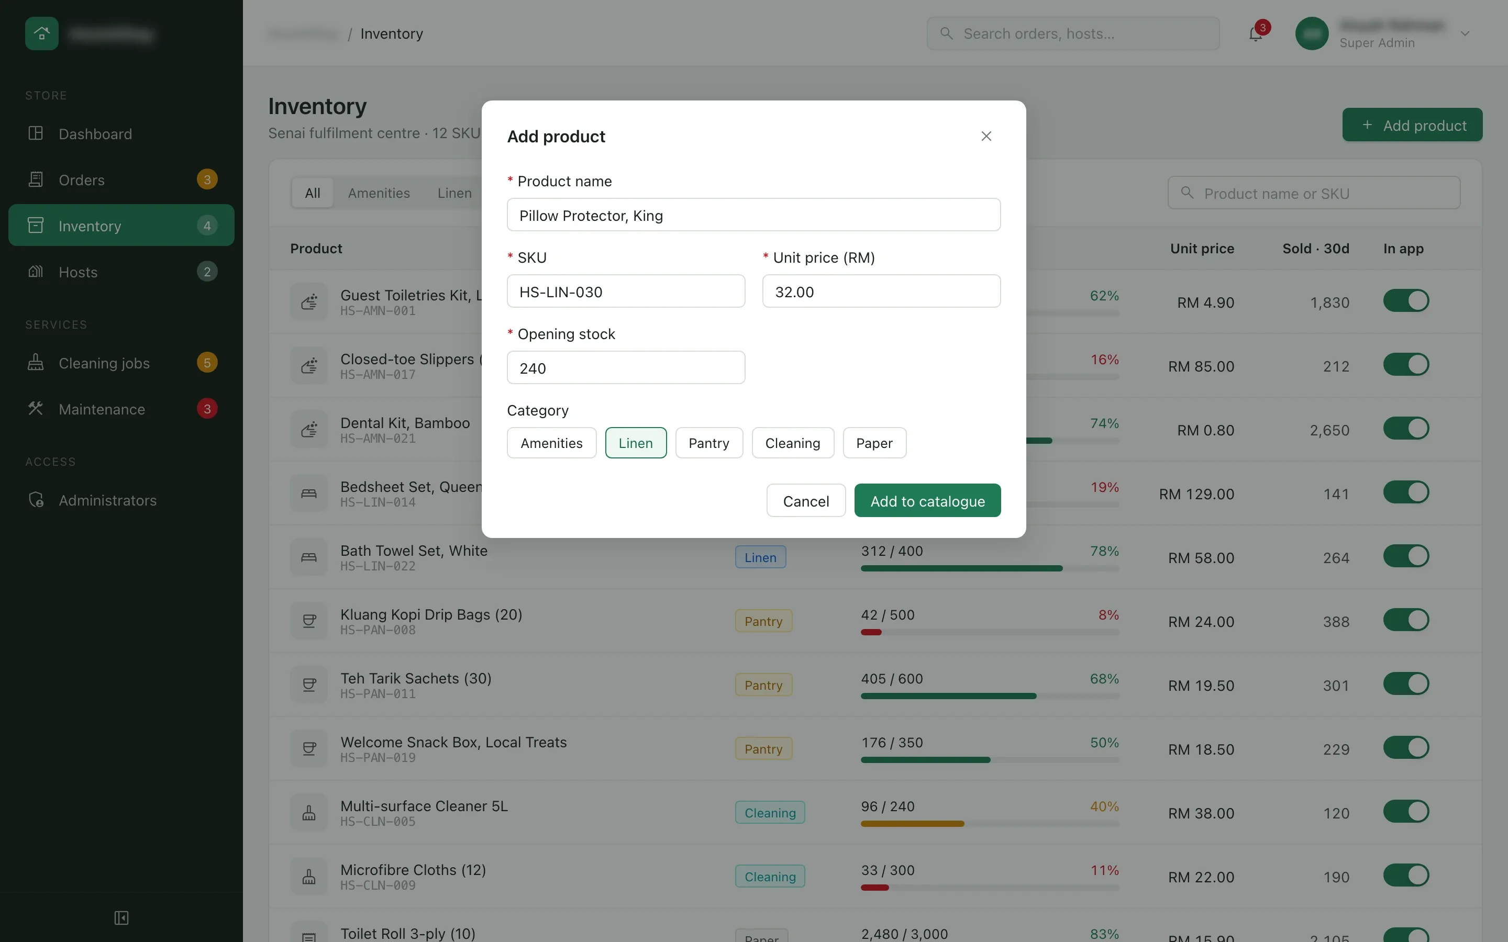Viewport: 1508px width, 942px height.
Task: Collapse the sidebar with bottom panel icon
Action: pos(121,918)
